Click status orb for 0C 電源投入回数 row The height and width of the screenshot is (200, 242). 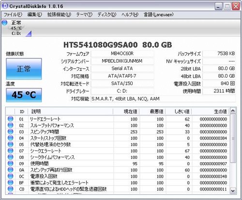click(x=11, y=176)
